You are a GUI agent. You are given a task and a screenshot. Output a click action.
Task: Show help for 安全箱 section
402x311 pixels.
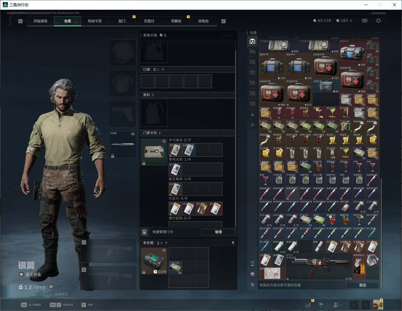click(166, 243)
